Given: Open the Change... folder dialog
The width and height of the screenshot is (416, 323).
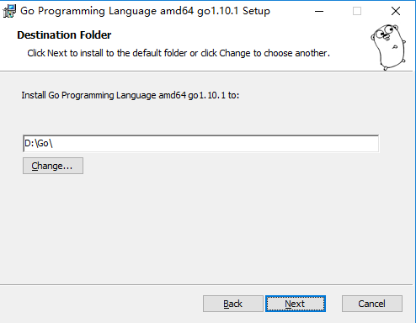Looking at the screenshot, I should click(x=53, y=166).
